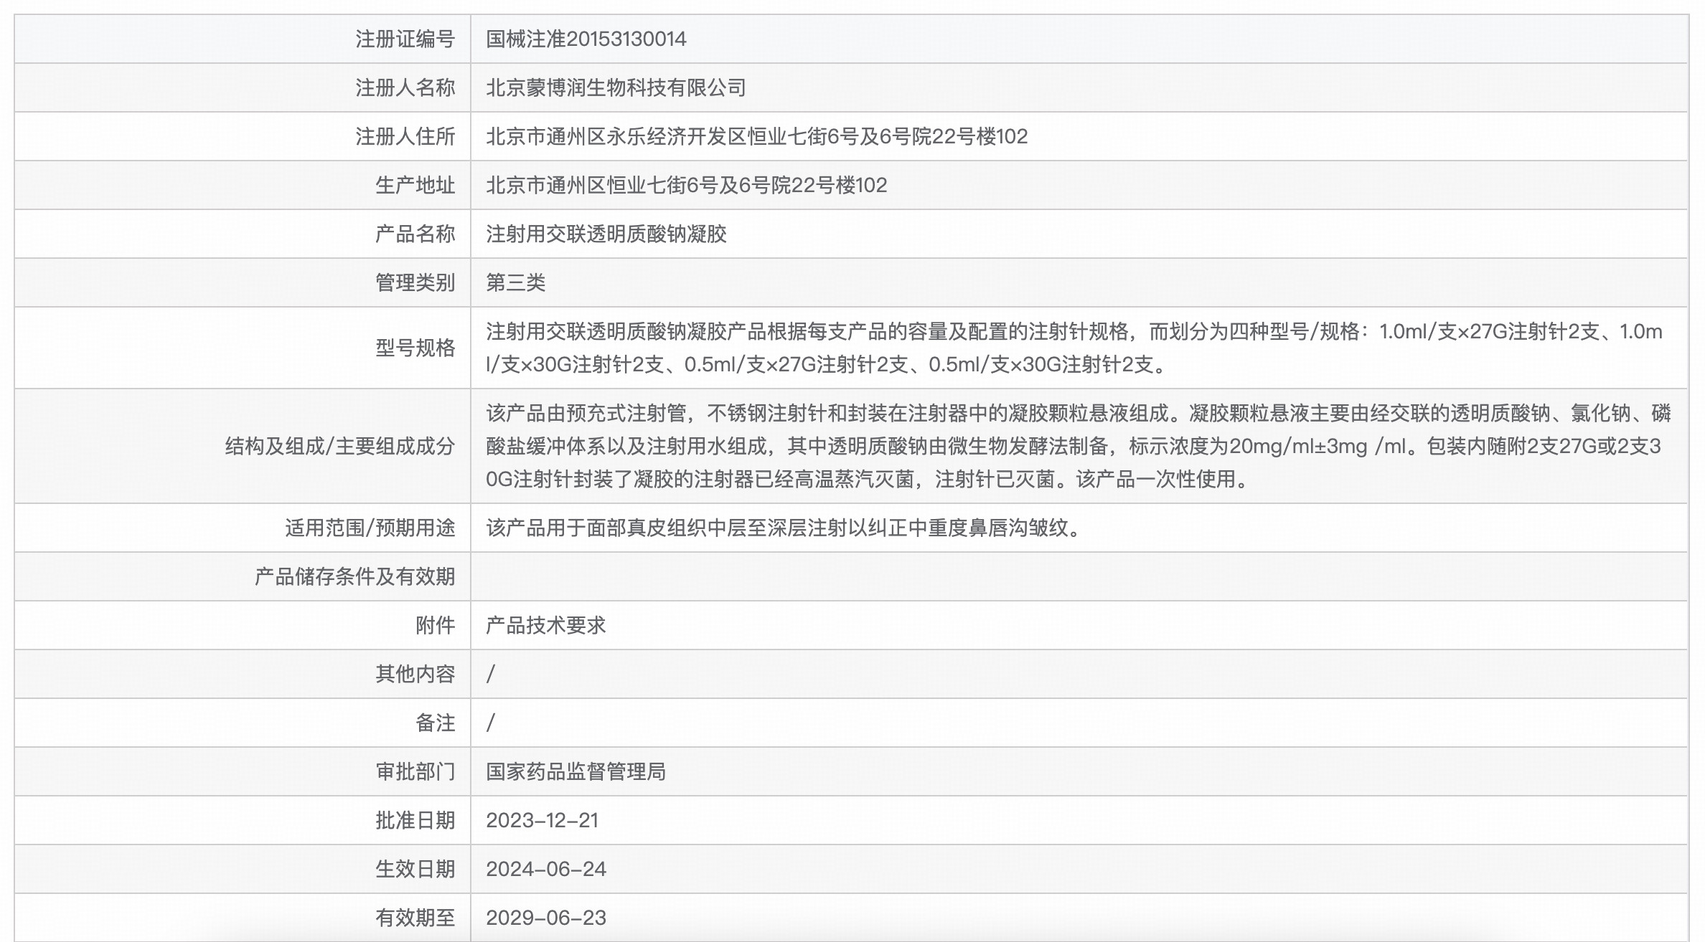Click the approval date 2023-12-21
The image size is (1705, 942).
(542, 820)
